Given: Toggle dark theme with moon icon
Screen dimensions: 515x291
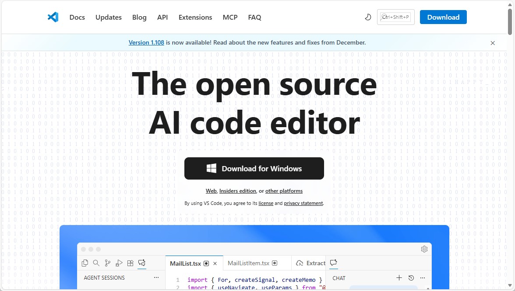Looking at the screenshot, I should [x=368, y=17].
